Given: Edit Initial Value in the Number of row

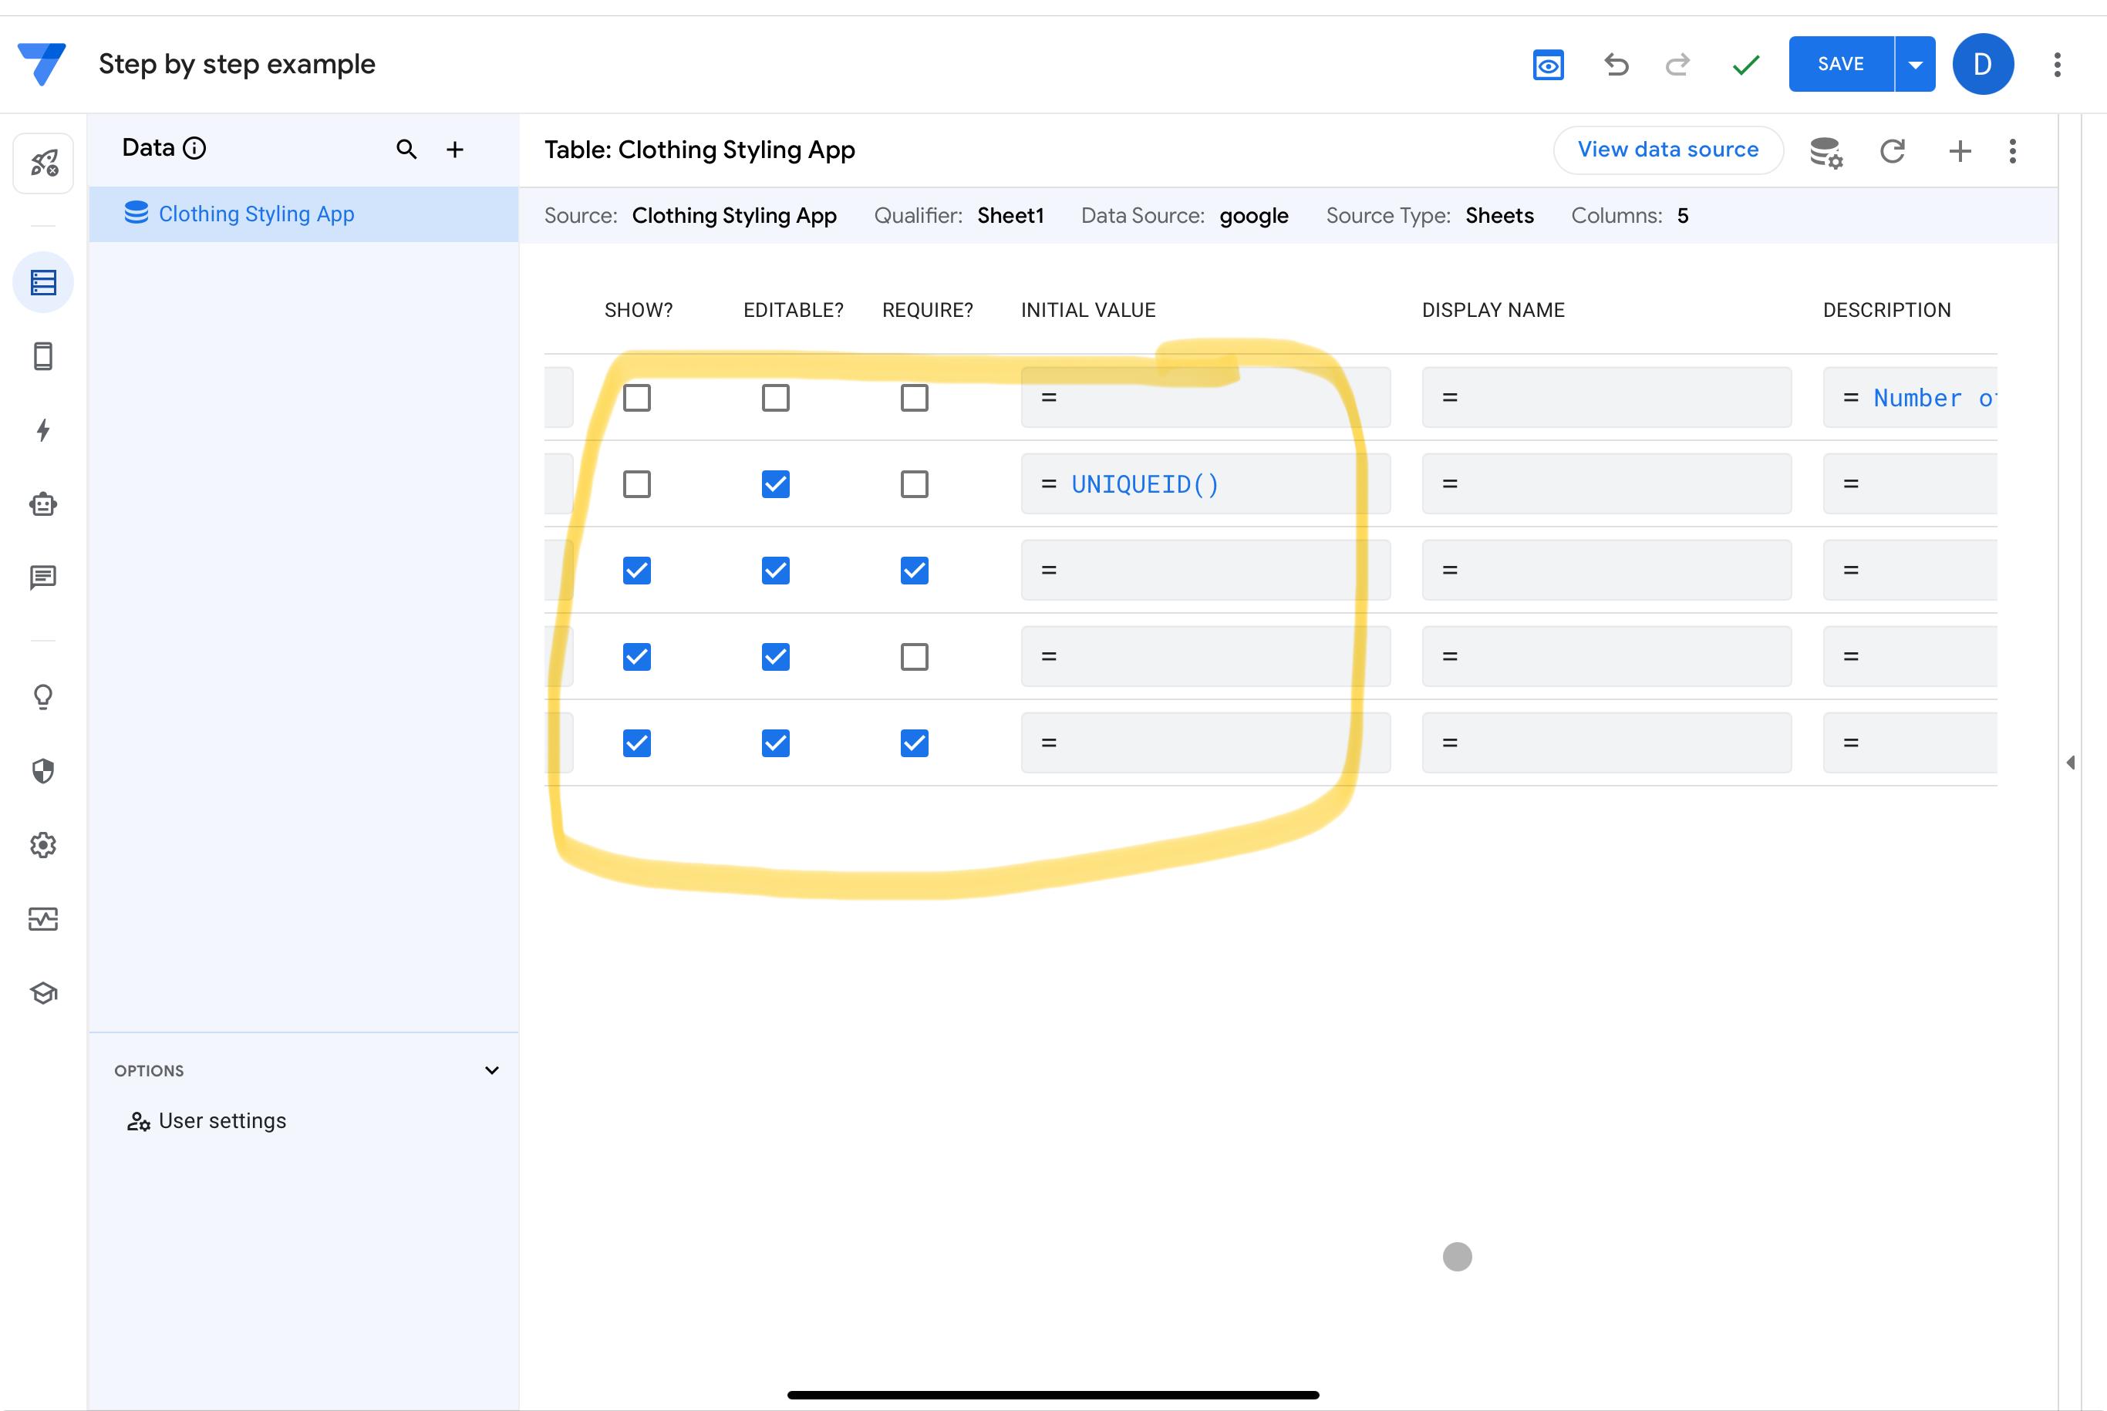Looking at the screenshot, I should pos(1205,398).
